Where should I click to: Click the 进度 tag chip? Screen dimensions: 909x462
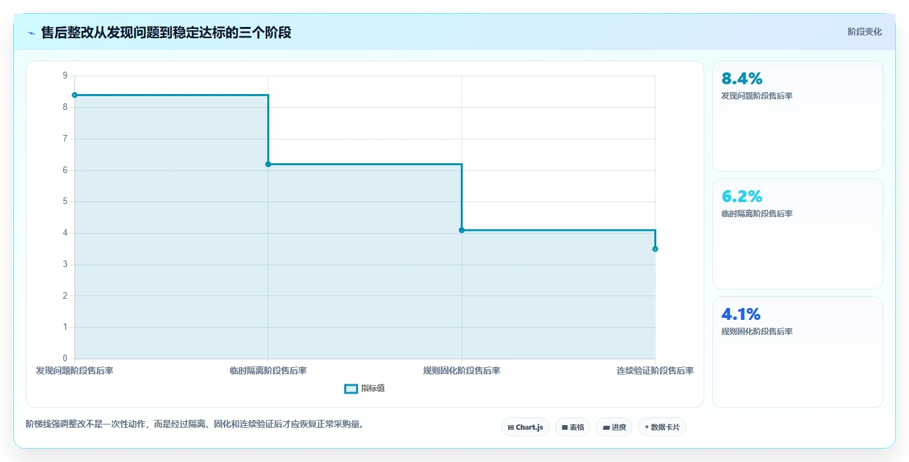tap(614, 427)
